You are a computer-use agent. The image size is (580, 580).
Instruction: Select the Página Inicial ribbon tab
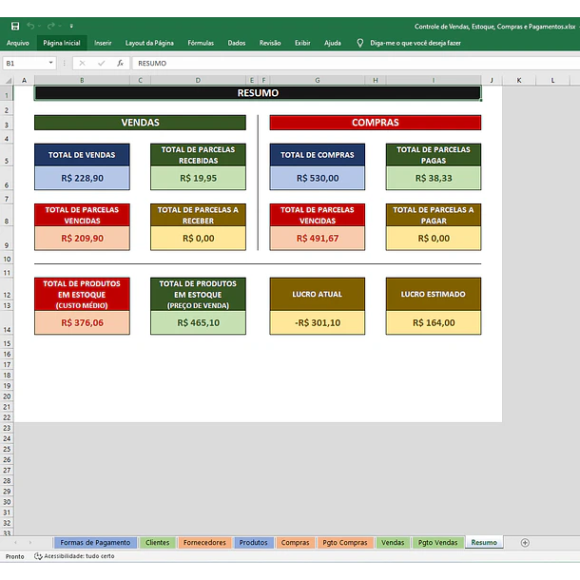tap(62, 43)
